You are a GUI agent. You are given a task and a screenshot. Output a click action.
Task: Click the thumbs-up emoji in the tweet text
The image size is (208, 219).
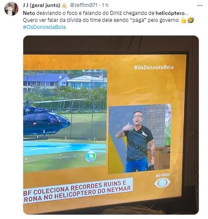pos(183,20)
